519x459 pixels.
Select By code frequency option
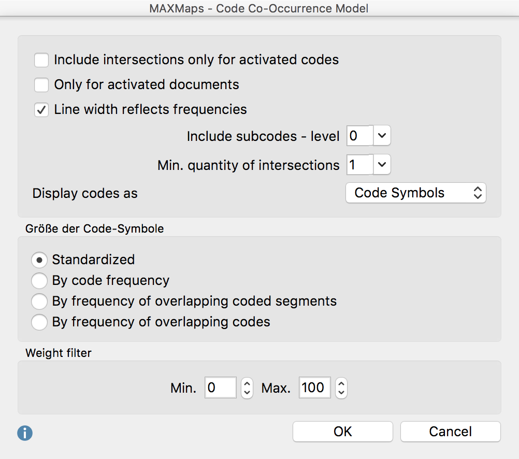coord(39,280)
